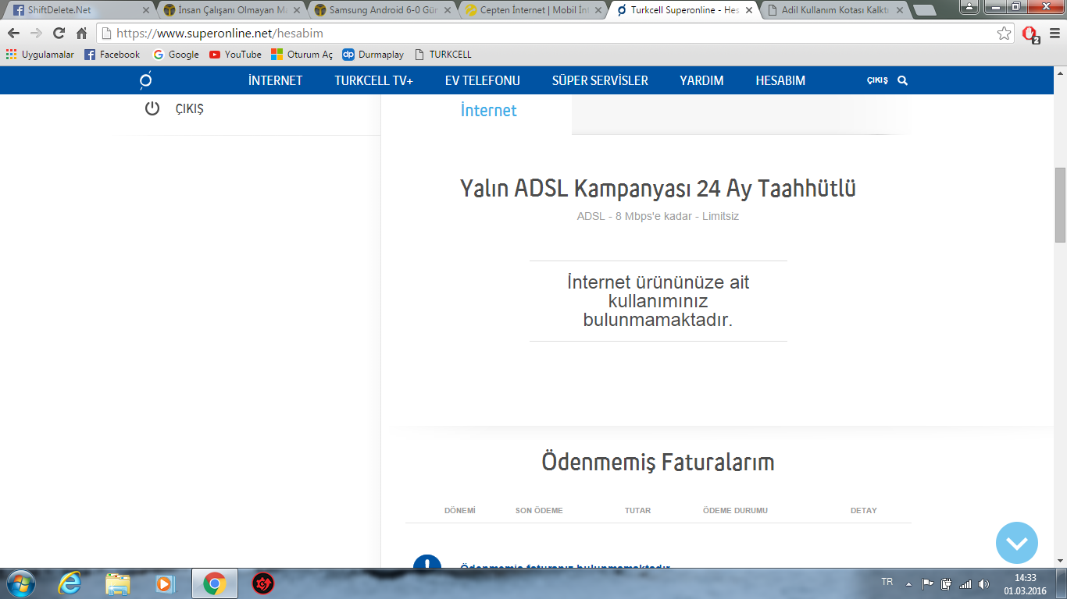Image resolution: width=1067 pixels, height=599 pixels.
Task: Open the İNTERNET menu
Action: pos(275,80)
